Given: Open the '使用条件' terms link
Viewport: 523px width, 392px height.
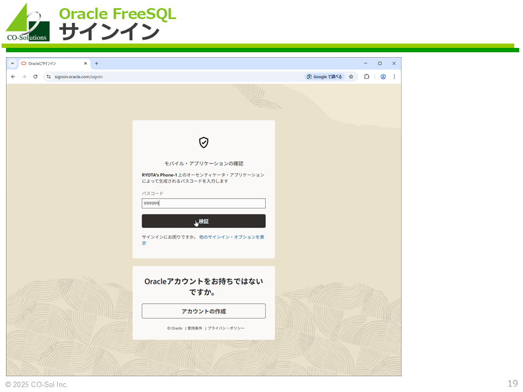Looking at the screenshot, I should click(x=194, y=328).
